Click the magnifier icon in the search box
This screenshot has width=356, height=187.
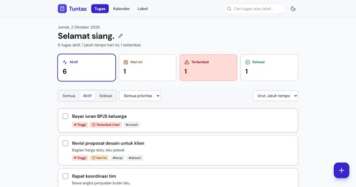click(229, 8)
